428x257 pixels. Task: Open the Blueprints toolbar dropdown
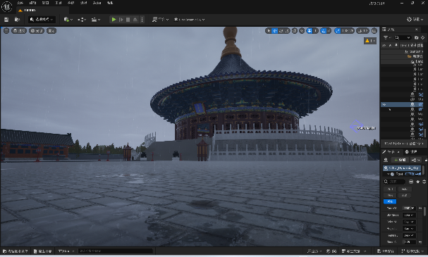82,20
